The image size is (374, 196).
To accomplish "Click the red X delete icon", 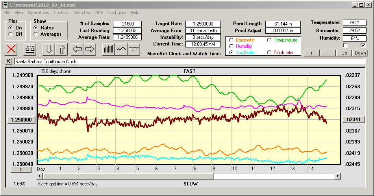I will tap(12, 49).
